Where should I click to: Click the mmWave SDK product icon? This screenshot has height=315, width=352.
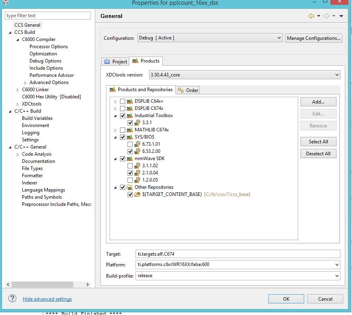(x=130, y=159)
